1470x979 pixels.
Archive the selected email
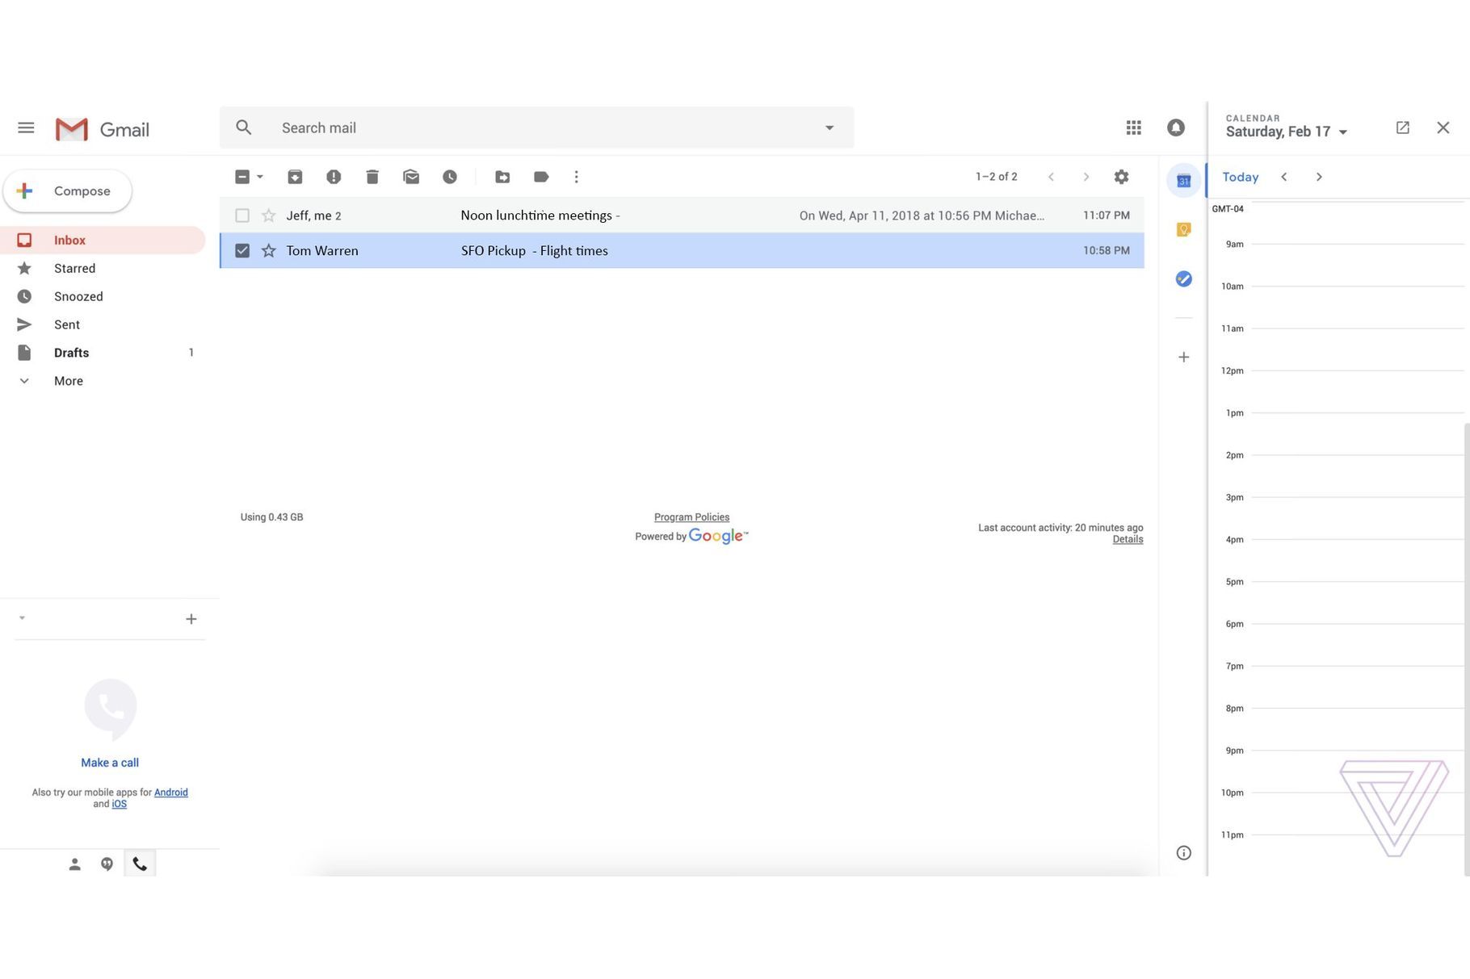point(294,177)
